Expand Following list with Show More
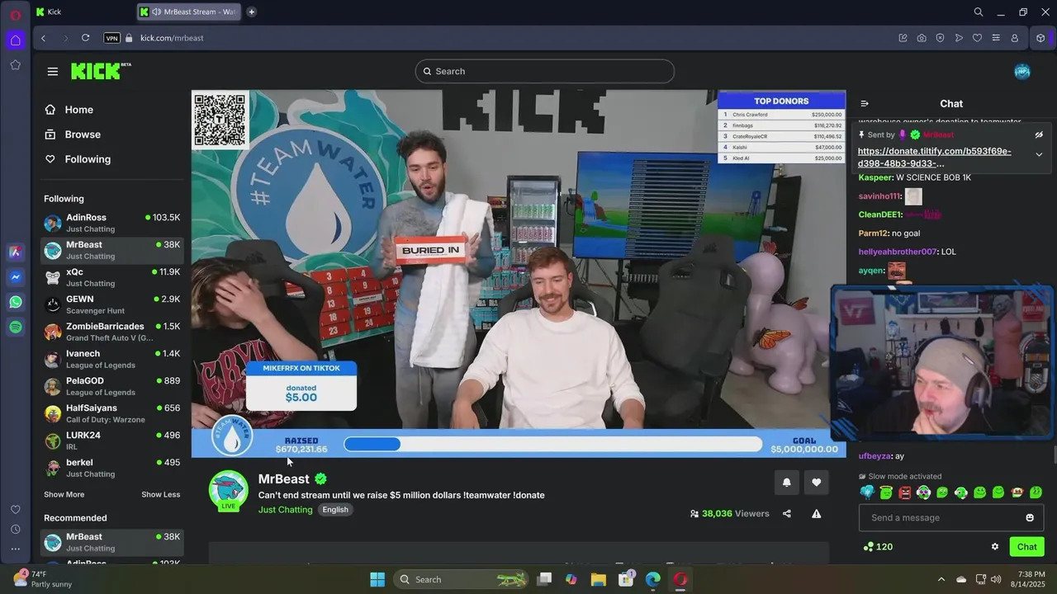Viewport: 1057px width, 594px height. point(64,494)
